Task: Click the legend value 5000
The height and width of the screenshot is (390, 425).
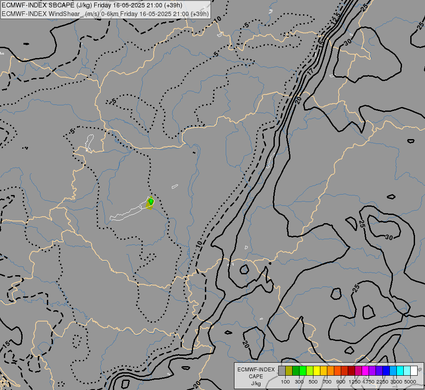Action: 410,382
